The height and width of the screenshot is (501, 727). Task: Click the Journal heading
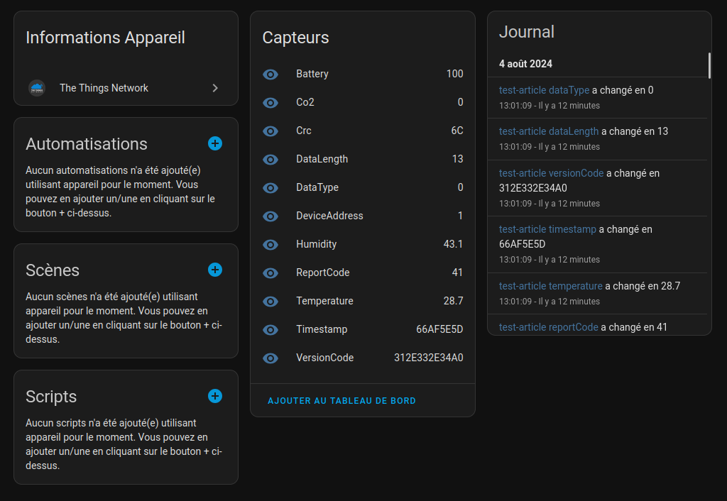526,32
